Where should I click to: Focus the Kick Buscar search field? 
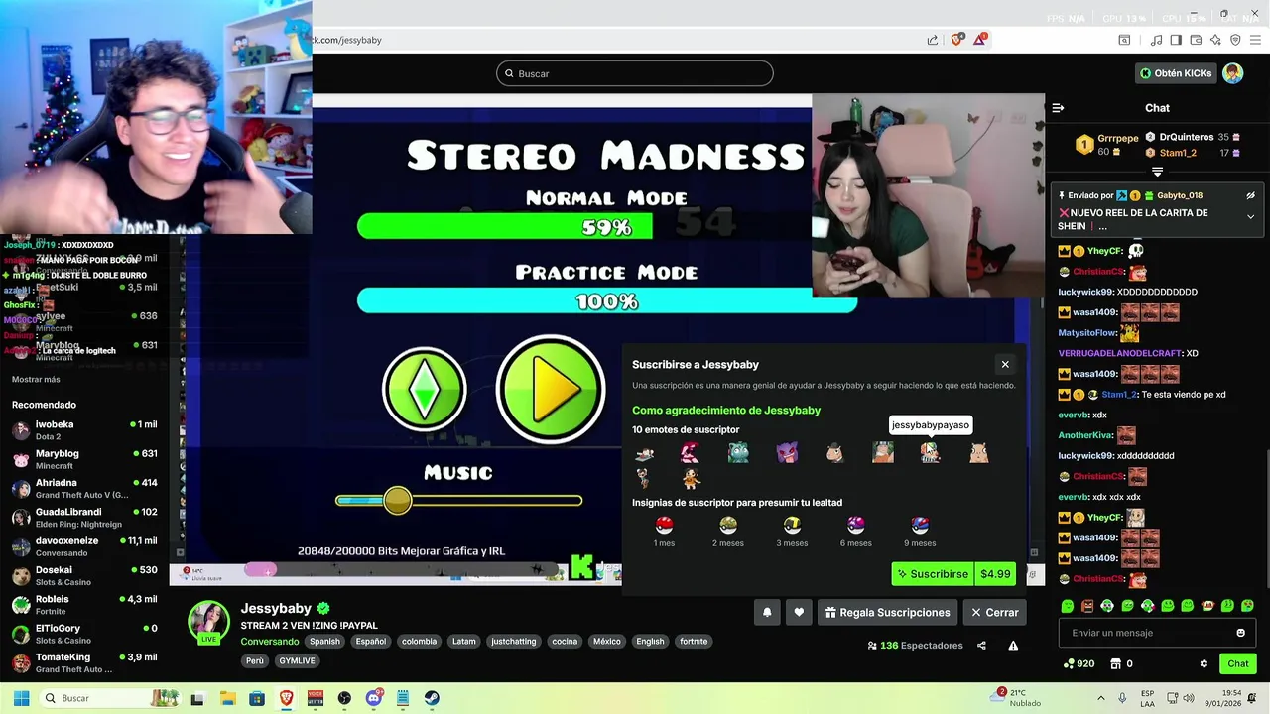[x=635, y=73]
